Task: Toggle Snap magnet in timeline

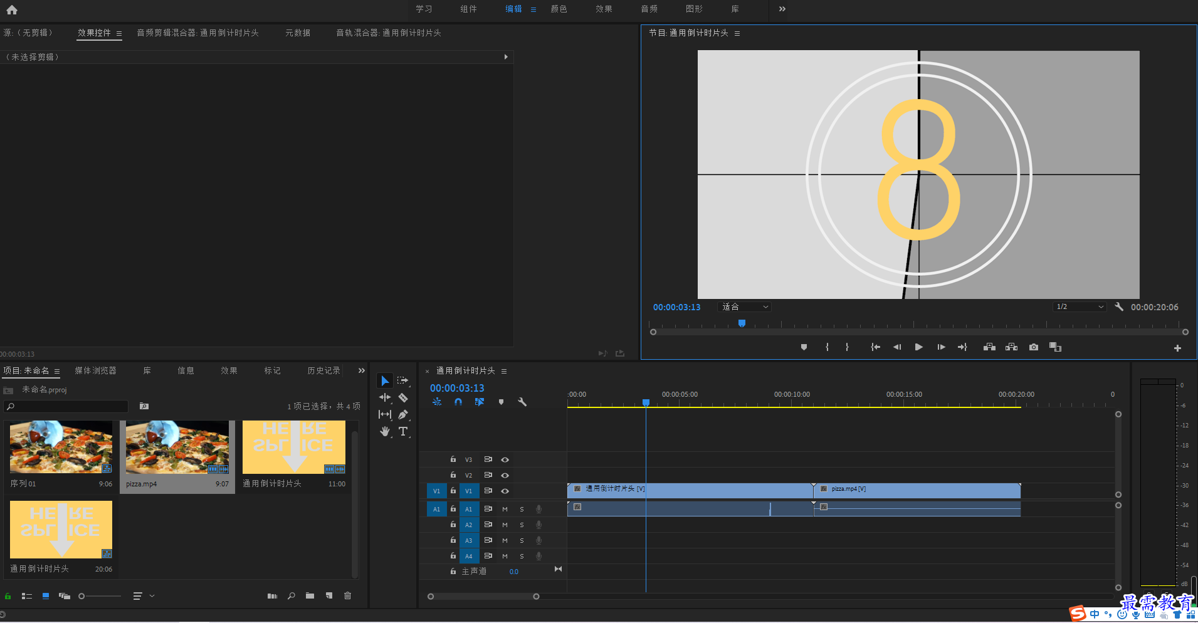Action: [458, 402]
